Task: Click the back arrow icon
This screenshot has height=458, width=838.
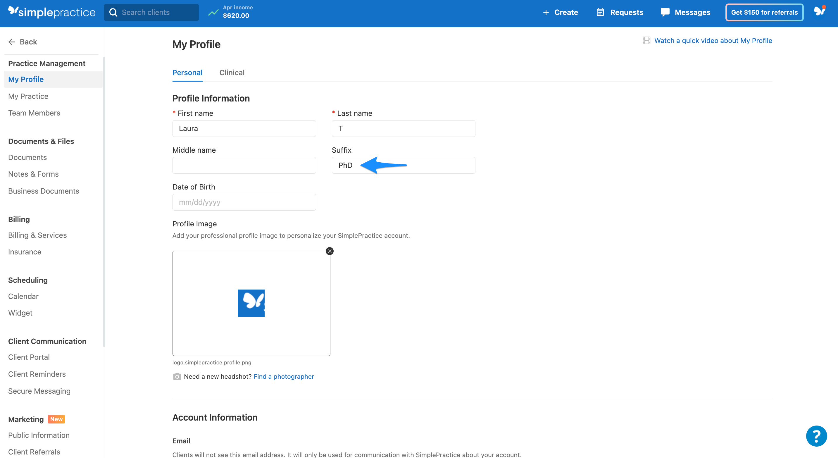Action: [12, 42]
